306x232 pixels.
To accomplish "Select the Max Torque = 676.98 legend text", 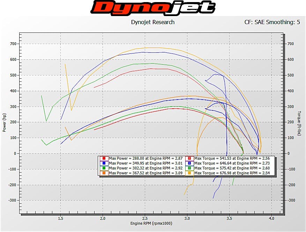I will 232,173.
